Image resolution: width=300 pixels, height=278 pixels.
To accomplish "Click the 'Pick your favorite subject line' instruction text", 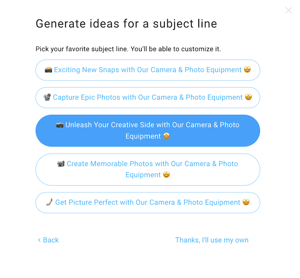I will point(129,49).
